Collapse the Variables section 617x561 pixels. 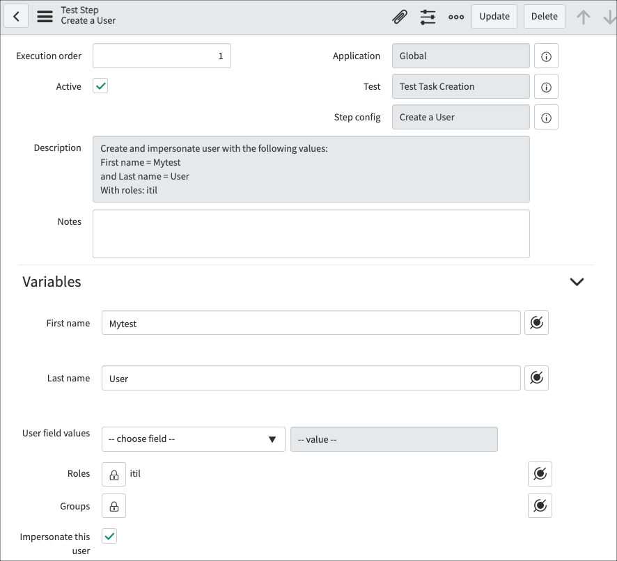[x=577, y=281]
